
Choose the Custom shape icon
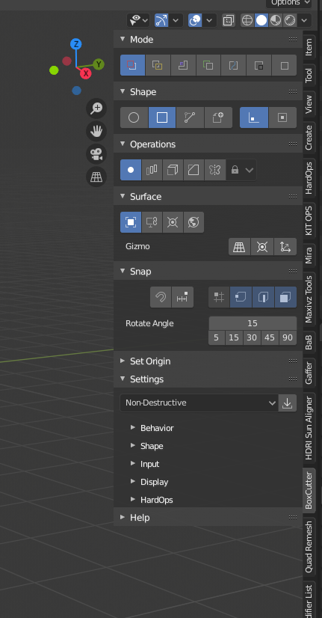click(218, 117)
